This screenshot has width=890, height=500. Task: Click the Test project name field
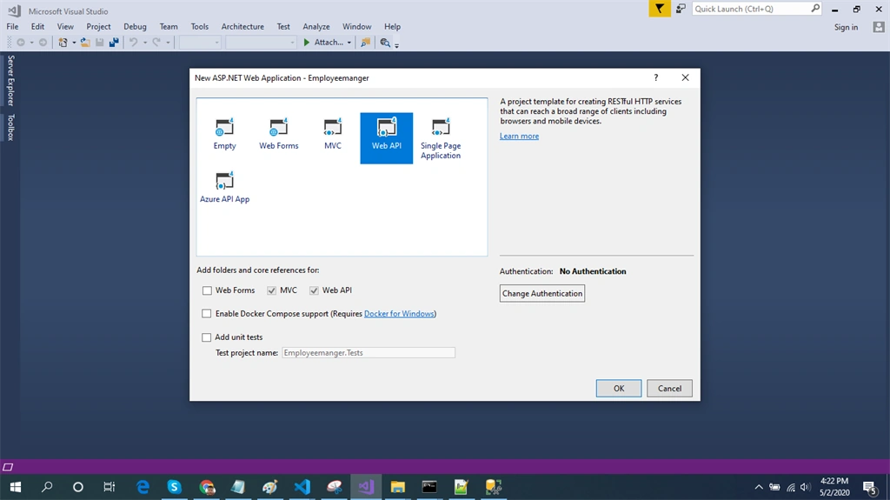369,353
